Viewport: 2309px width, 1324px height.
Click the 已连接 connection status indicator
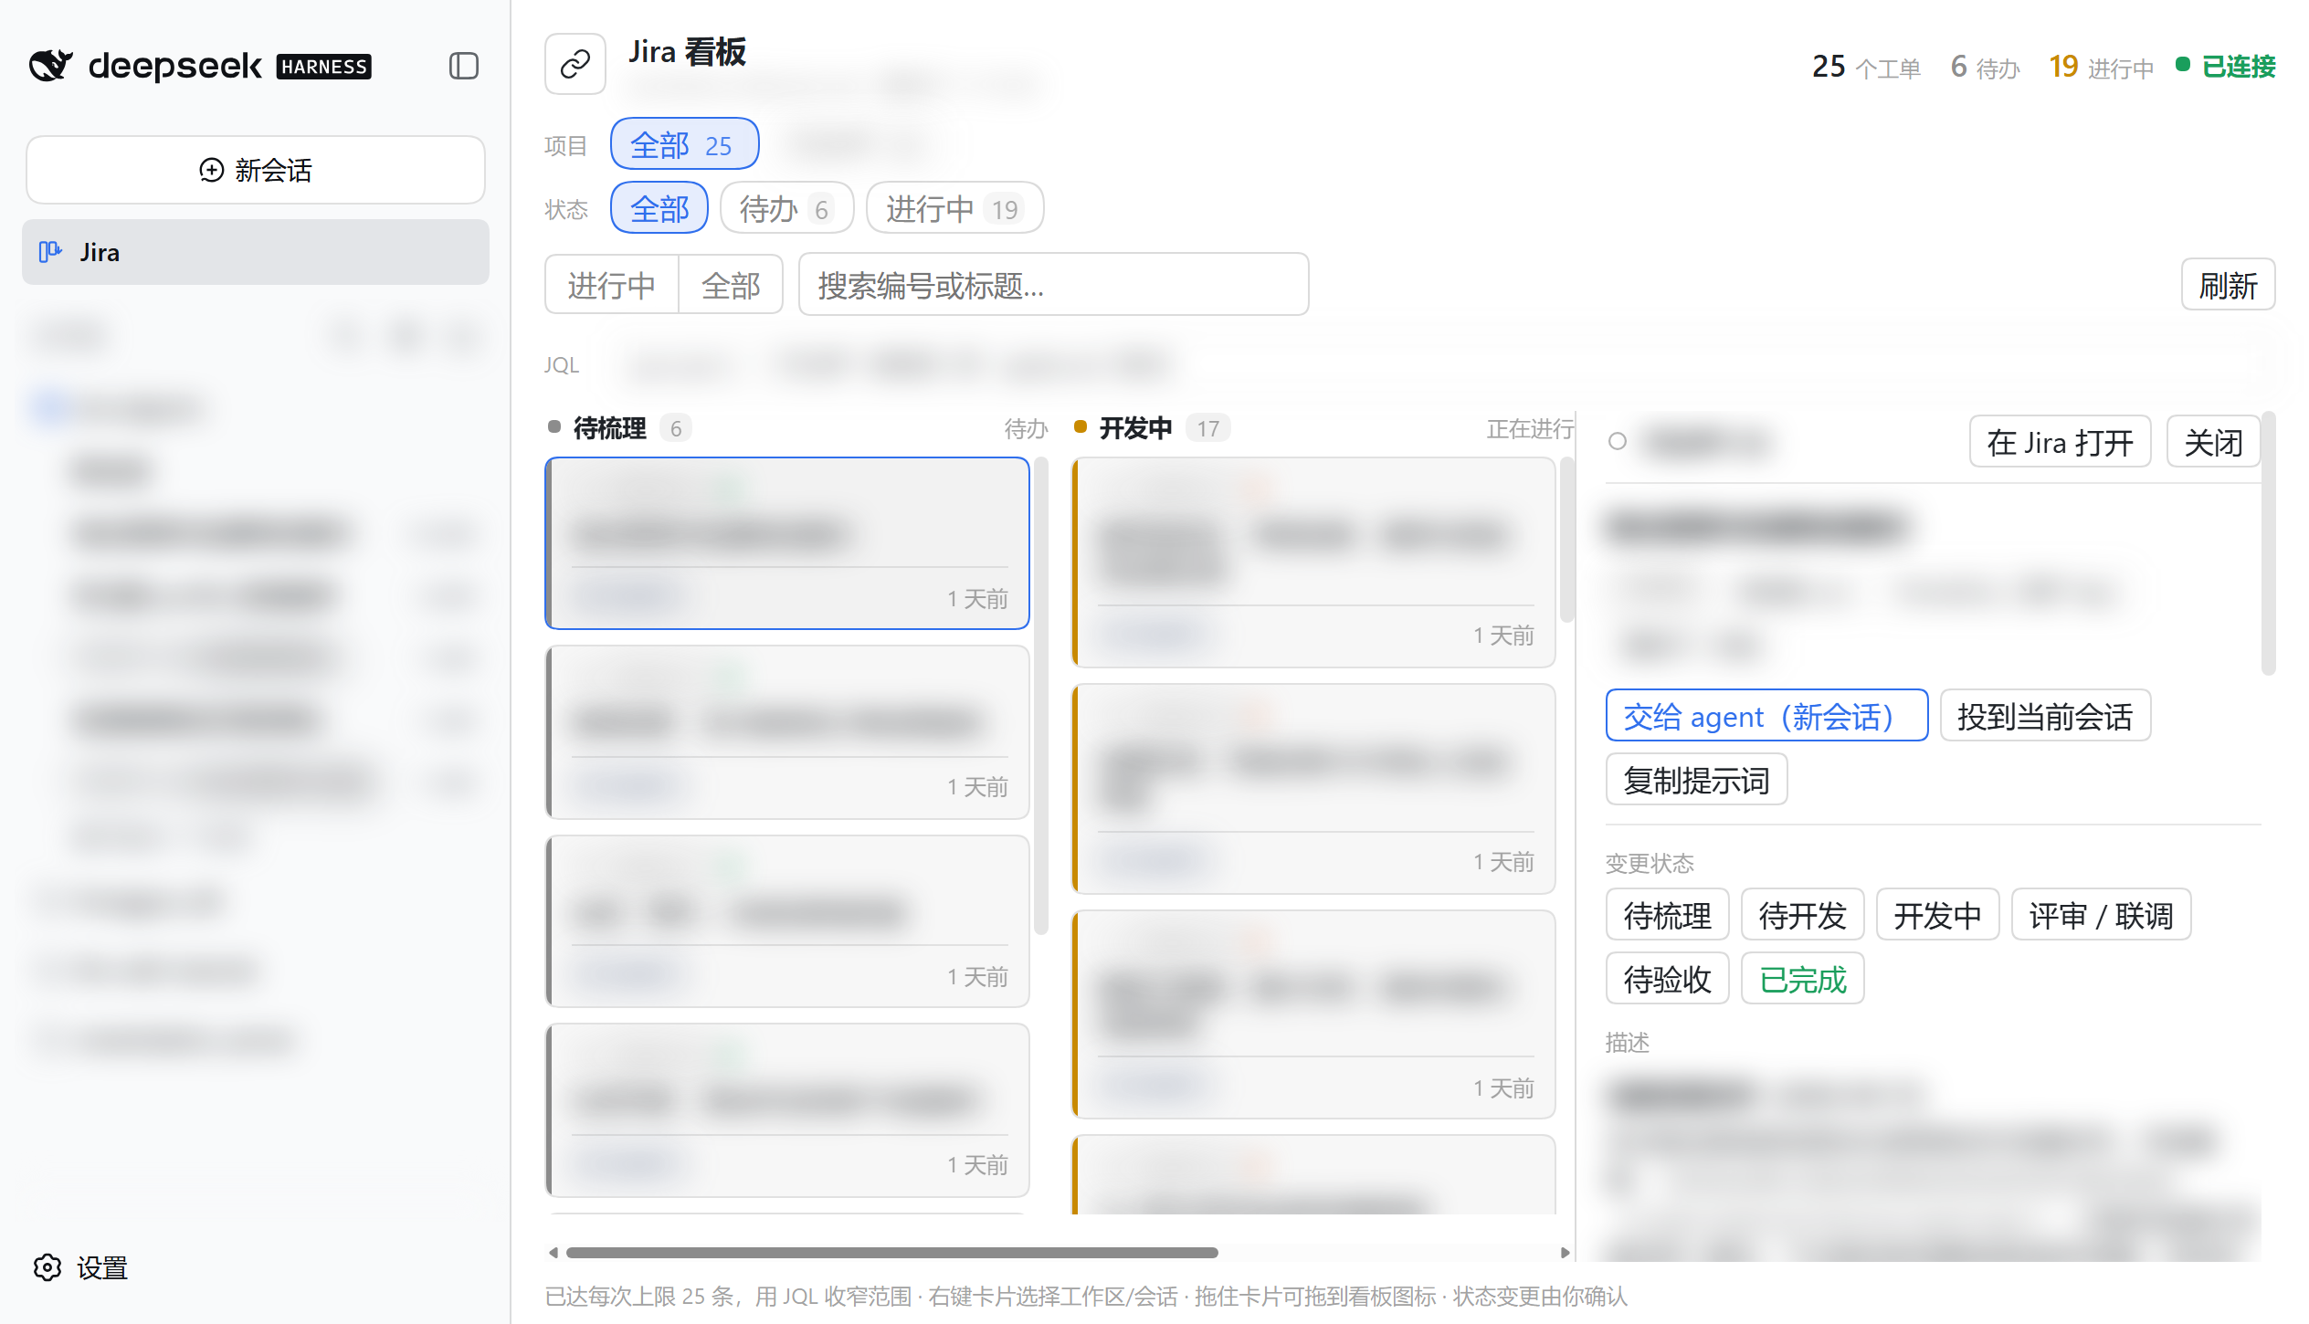tap(2226, 66)
